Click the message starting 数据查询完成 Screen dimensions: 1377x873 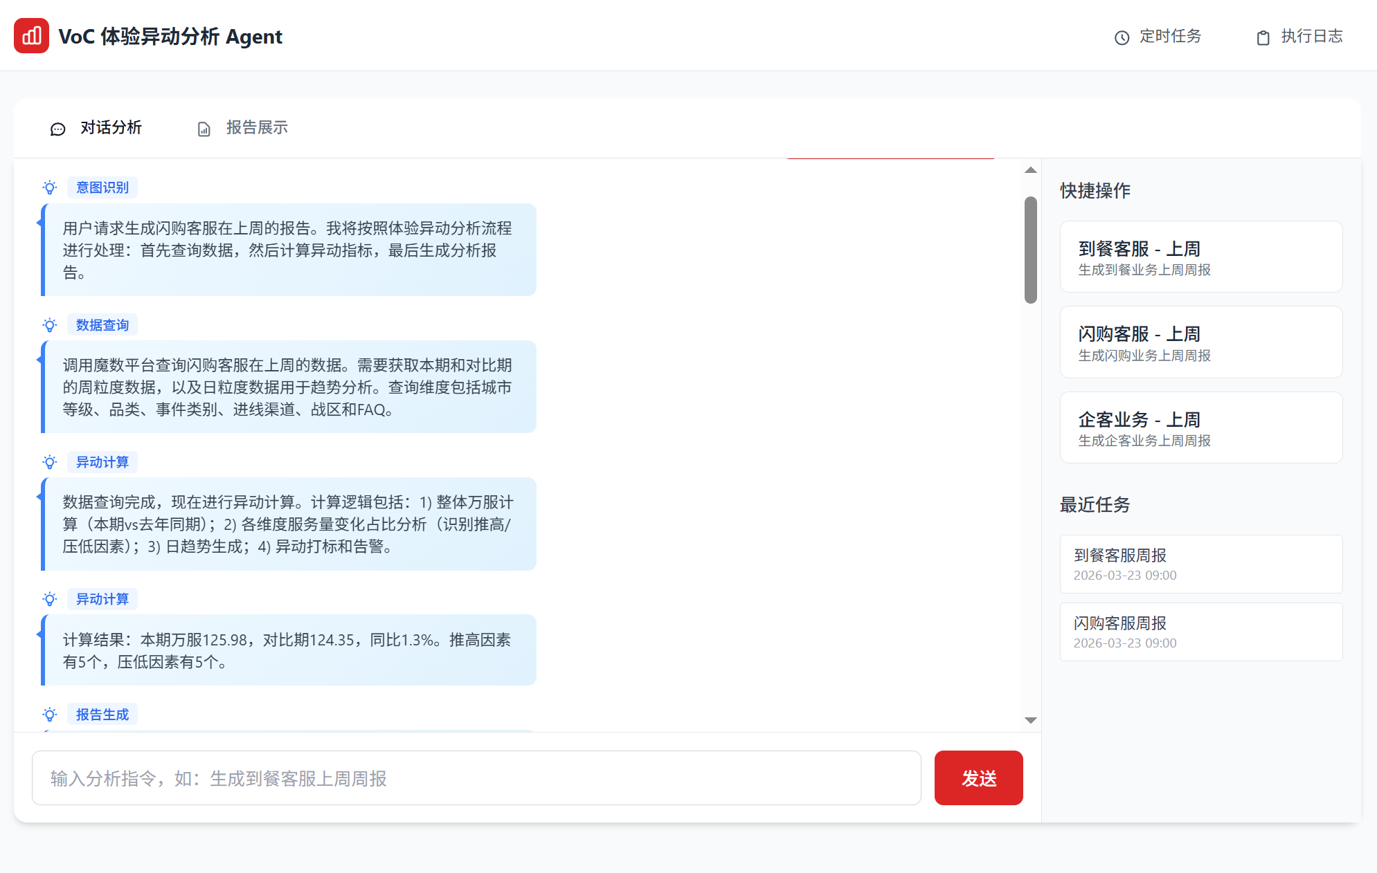[x=289, y=524]
